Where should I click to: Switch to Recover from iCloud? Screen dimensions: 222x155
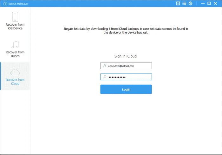point(15,76)
